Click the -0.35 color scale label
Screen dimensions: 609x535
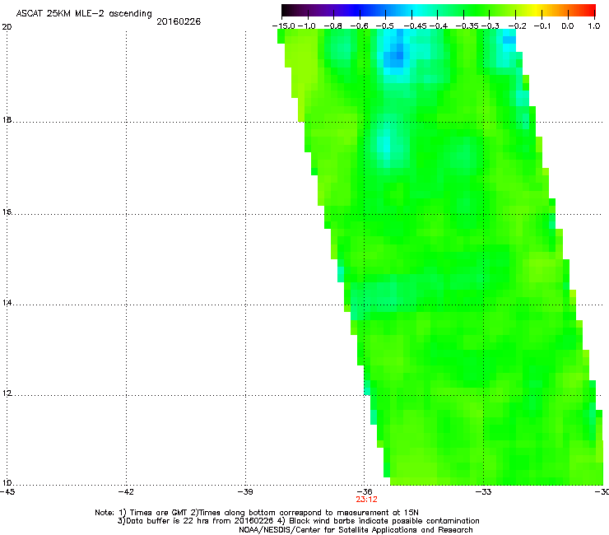click(x=467, y=26)
